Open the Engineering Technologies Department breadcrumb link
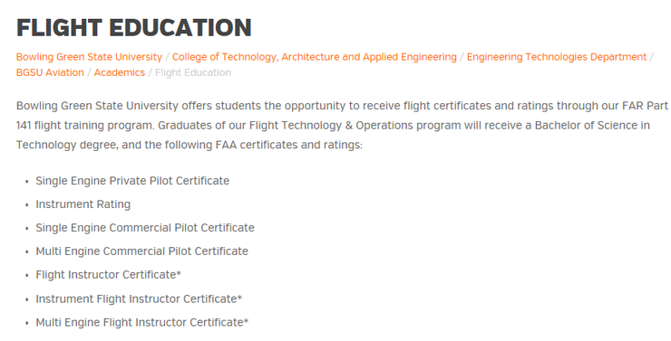The height and width of the screenshot is (341, 671). [x=557, y=57]
